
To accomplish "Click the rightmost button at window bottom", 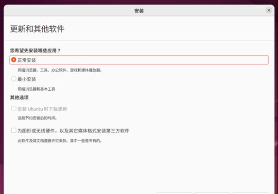I will pyautogui.click(x=250, y=193).
